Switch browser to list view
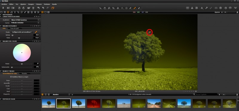Image resolution: width=239 pixels, height=111 pixels. tap(46, 94)
